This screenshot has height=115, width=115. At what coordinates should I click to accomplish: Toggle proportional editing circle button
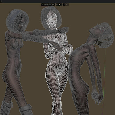(x=64, y=5)
